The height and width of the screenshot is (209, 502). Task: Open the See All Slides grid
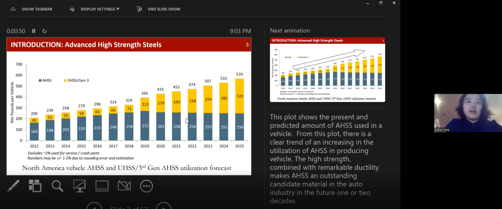click(35, 186)
